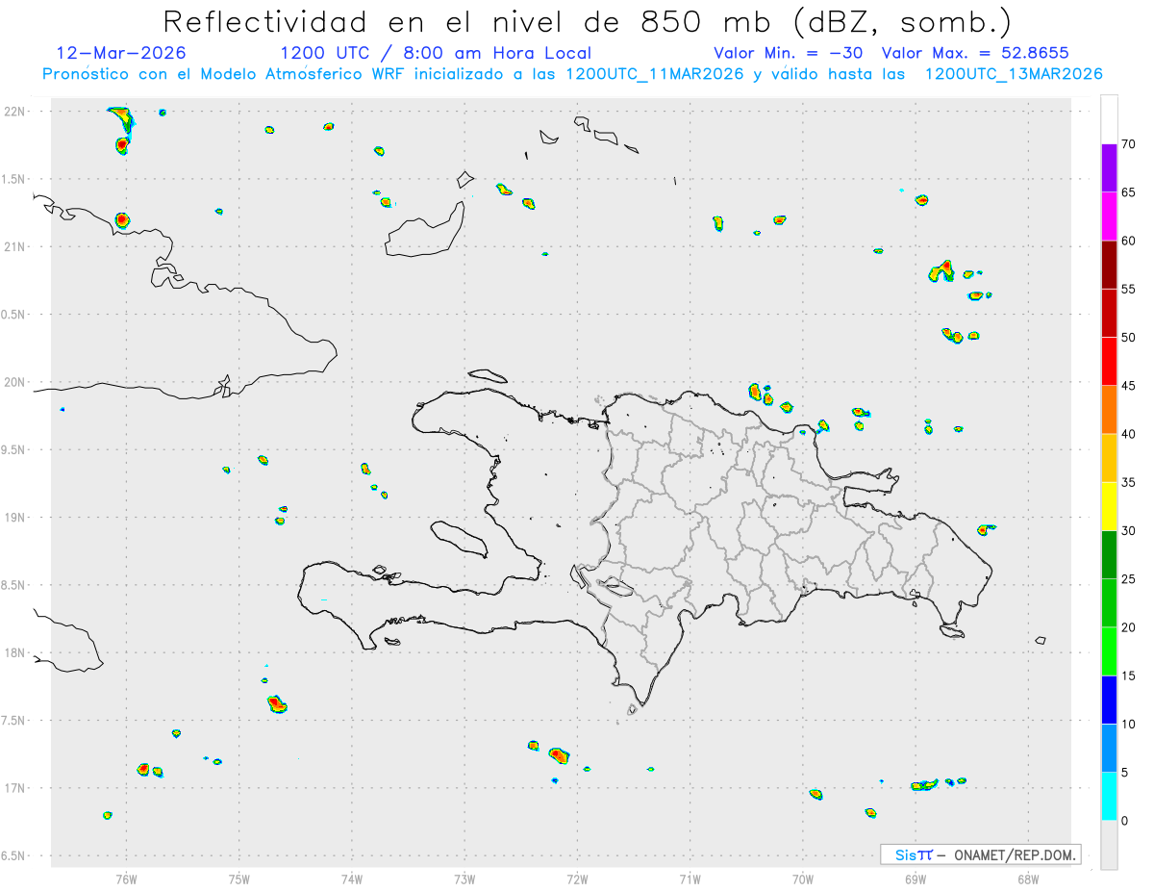Select the '71W' longitude label
Image resolution: width=1154 pixels, height=892 pixels.
pyautogui.click(x=690, y=879)
